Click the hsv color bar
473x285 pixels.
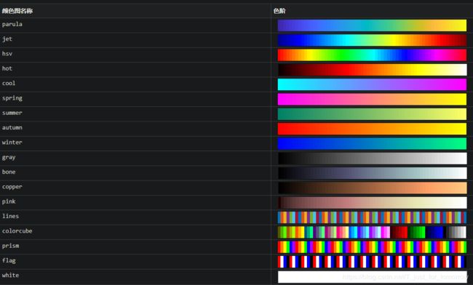point(372,55)
